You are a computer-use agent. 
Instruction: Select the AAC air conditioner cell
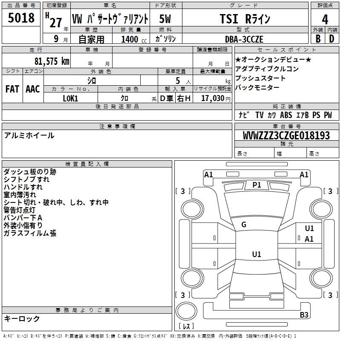coord(33,89)
